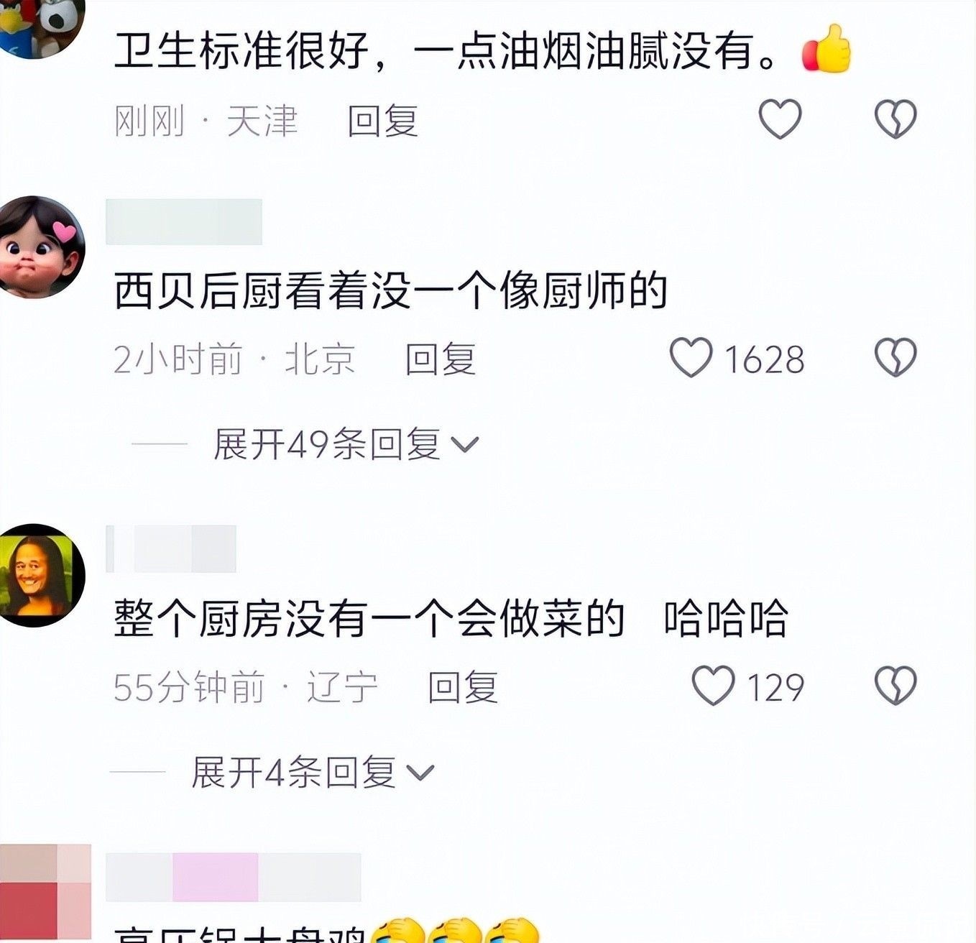The height and width of the screenshot is (943, 976).
Task: Like the comment with 129 likes
Action: pyautogui.click(x=713, y=686)
